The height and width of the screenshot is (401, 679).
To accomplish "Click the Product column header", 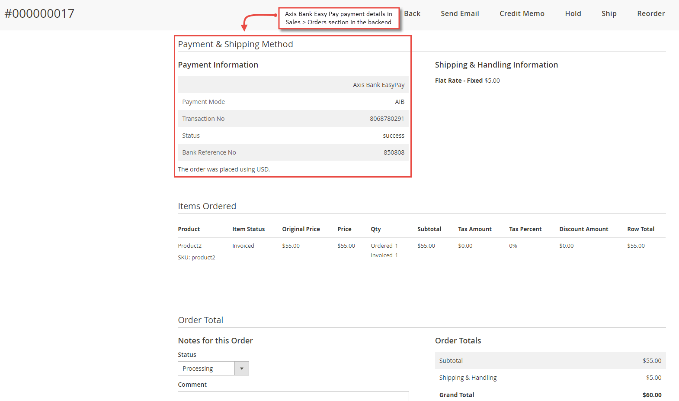I will click(x=189, y=229).
